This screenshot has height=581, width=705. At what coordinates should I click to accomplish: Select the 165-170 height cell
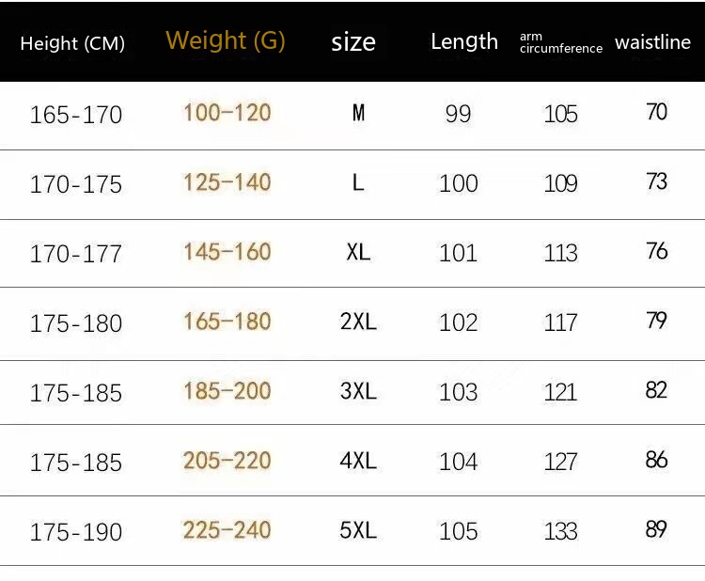(x=76, y=115)
